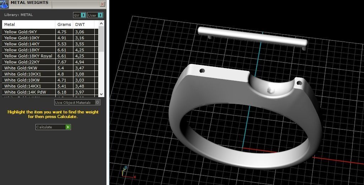This screenshot has height=185, width=364.
Task: Click the metal list up scroll arrow
Action: (x=101, y=23)
